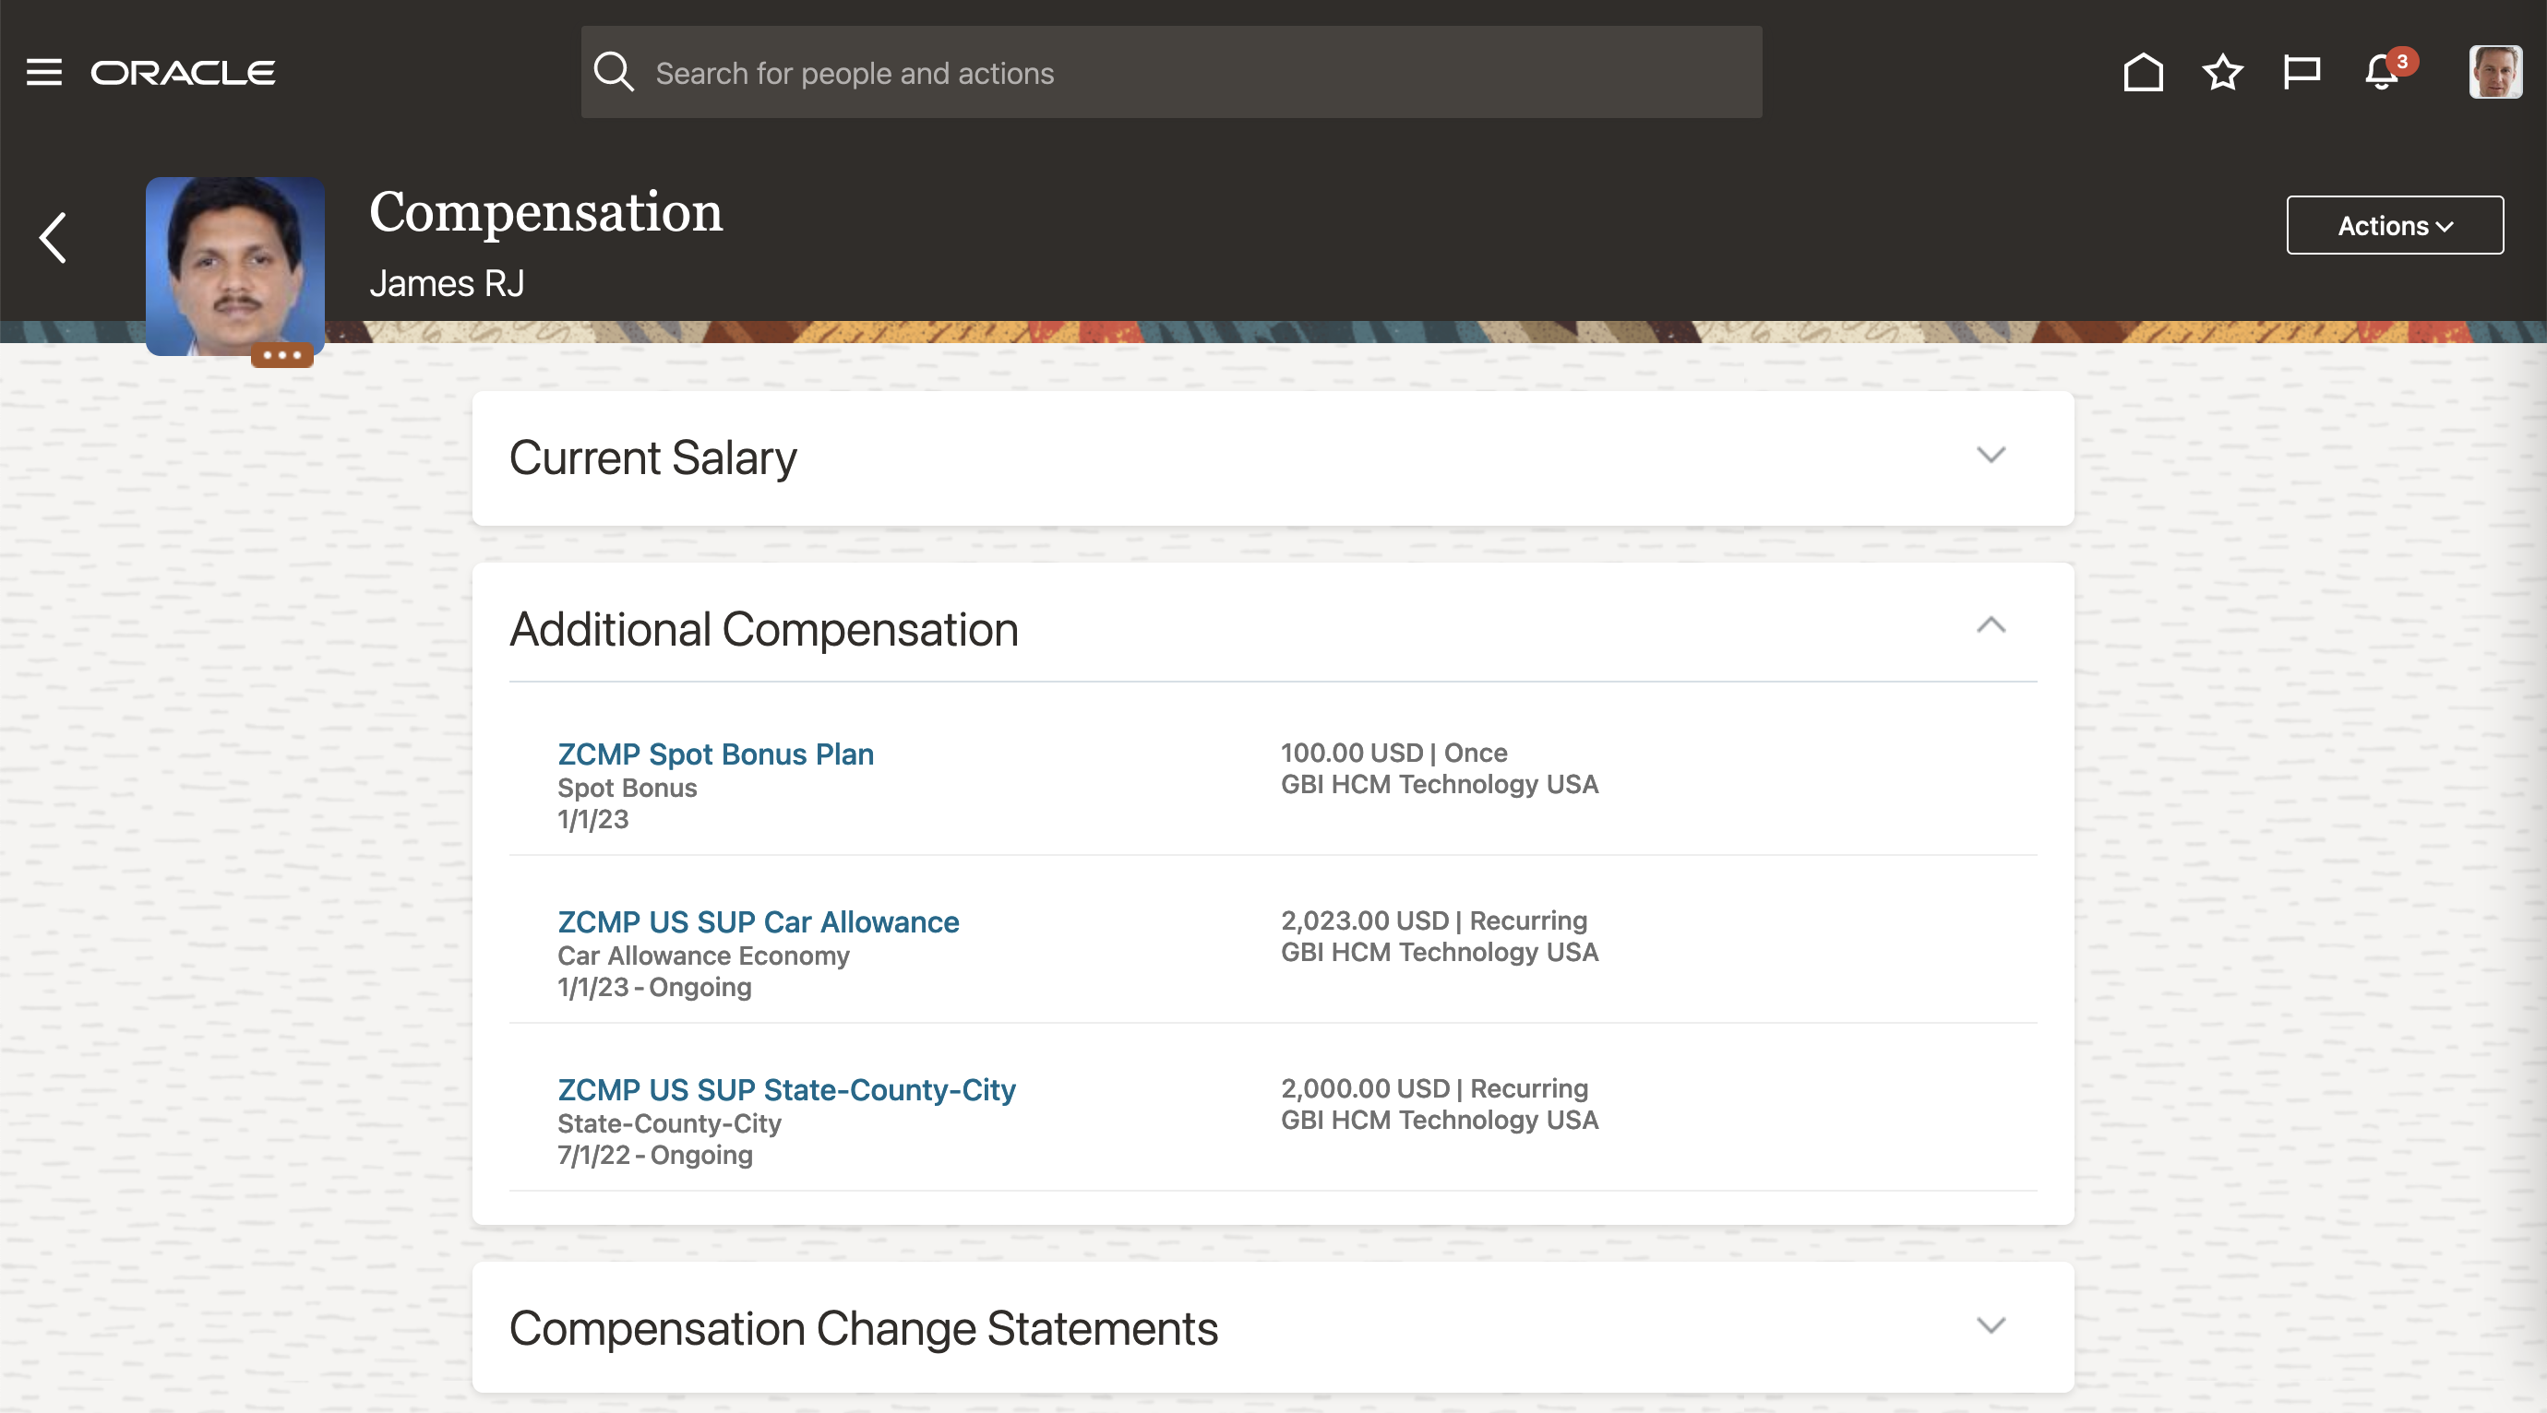Click the Oracle logo

[183, 73]
